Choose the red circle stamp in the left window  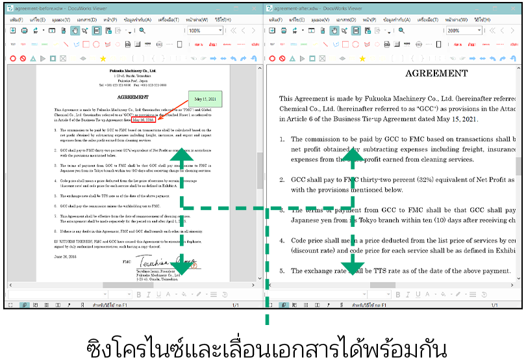12,58
